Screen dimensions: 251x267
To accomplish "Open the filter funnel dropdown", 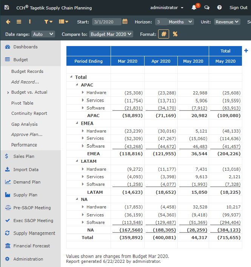I will tap(48, 22).
